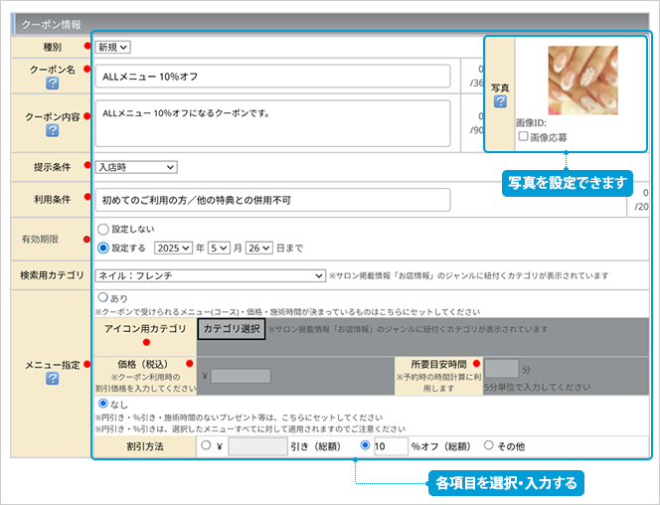Expand the 検索用カテゴリ dropdown ネイル：フレンチ
The width and height of the screenshot is (660, 505).
click(x=210, y=275)
